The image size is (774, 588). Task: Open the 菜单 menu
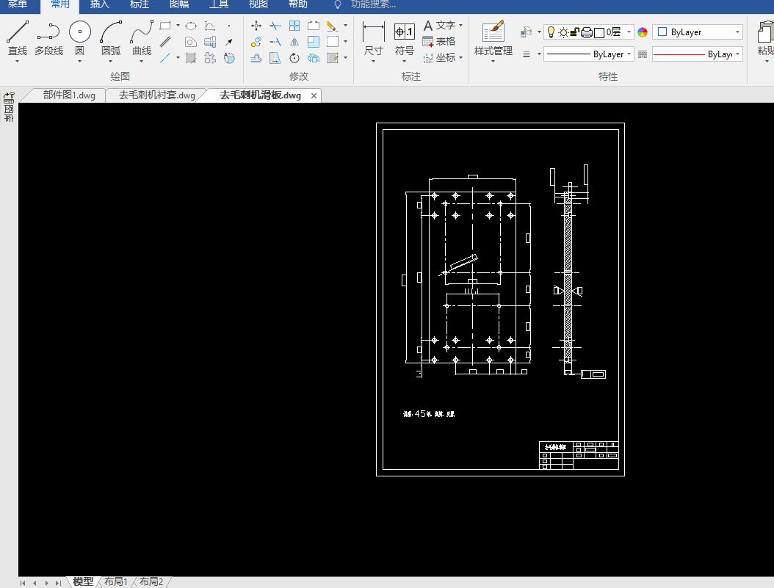[x=18, y=5]
